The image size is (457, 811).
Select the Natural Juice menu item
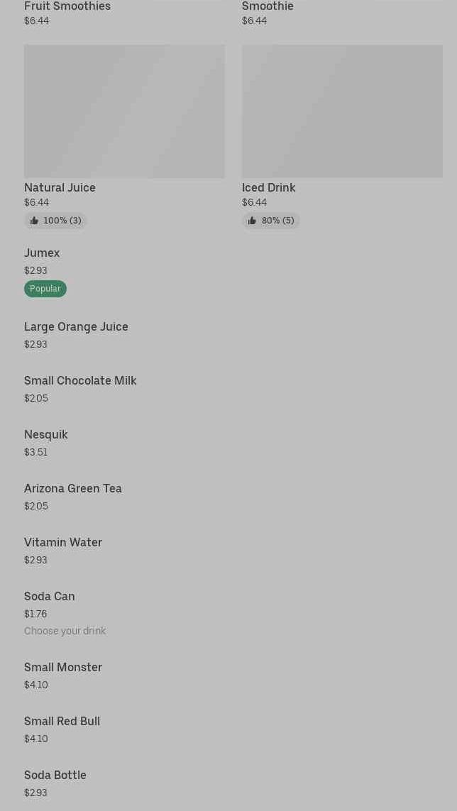(60, 187)
